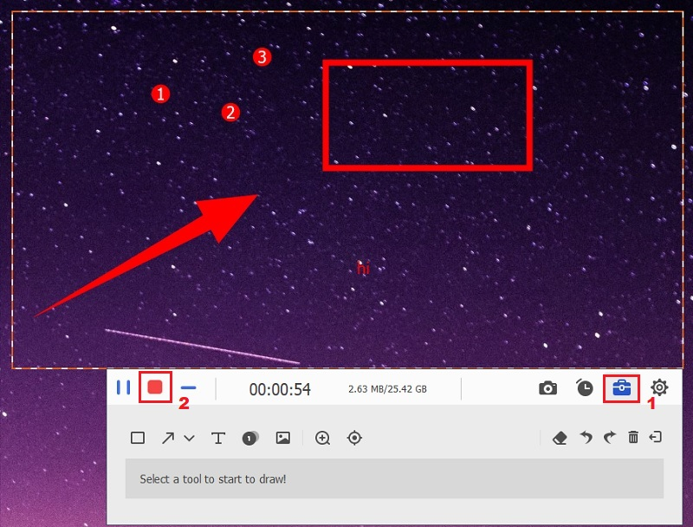Delete all annotations with trash icon

633,438
